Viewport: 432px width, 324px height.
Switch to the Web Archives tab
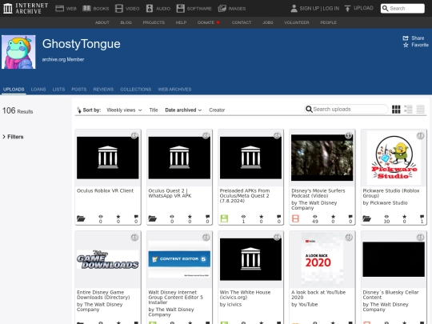coord(174,90)
